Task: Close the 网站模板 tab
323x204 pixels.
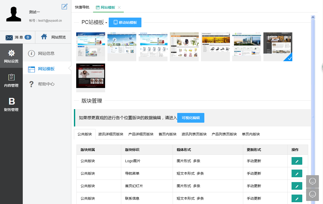Action: 119,7
